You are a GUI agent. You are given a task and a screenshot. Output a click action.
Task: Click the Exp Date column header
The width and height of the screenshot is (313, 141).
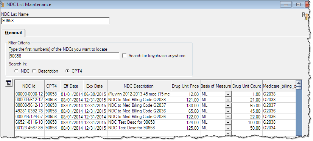coord(95,86)
